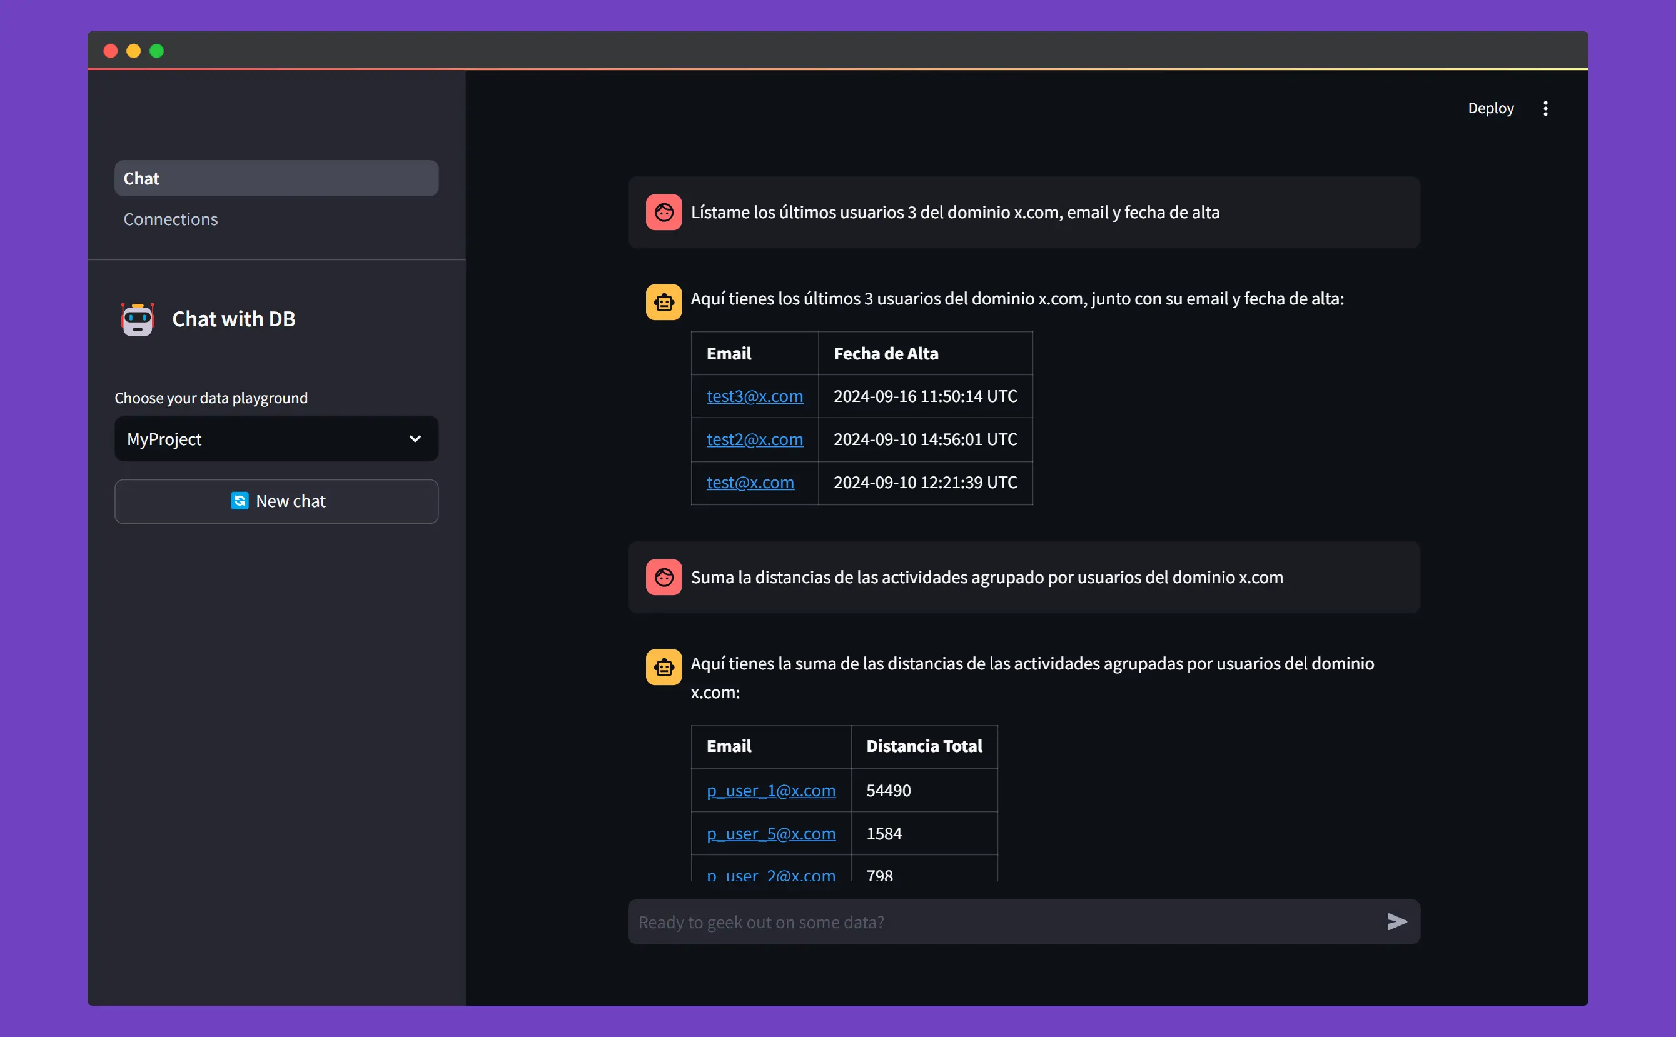Click the robot icon beside the distances answer
The width and height of the screenshot is (1676, 1037).
(x=664, y=666)
